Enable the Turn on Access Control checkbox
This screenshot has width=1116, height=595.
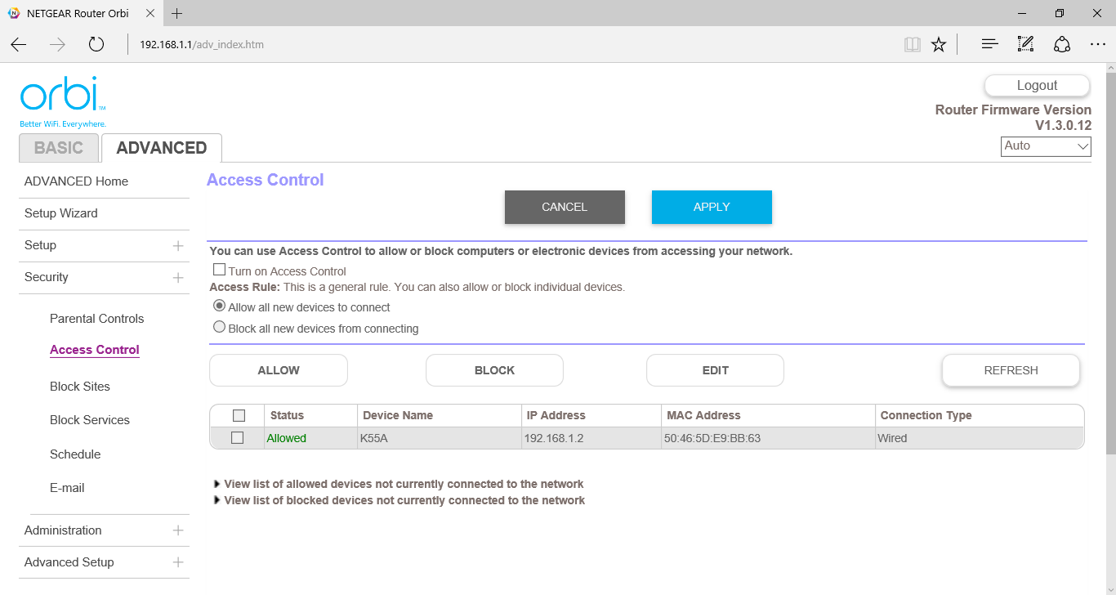click(219, 270)
